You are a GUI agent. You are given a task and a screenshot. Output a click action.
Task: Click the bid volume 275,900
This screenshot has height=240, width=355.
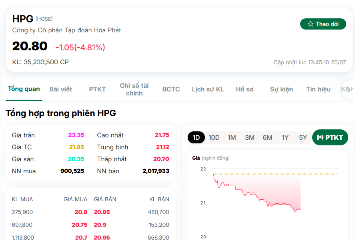(x=22, y=212)
